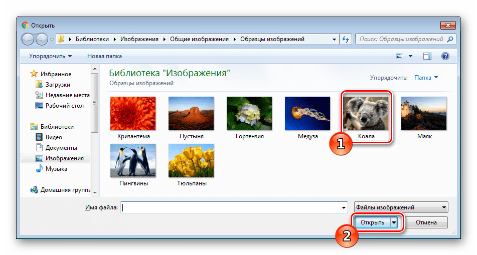The image size is (477, 255).
Task: Click the change view icon
Action: (400, 56)
